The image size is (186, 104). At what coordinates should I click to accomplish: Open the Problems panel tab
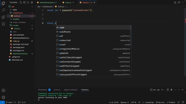44,90
